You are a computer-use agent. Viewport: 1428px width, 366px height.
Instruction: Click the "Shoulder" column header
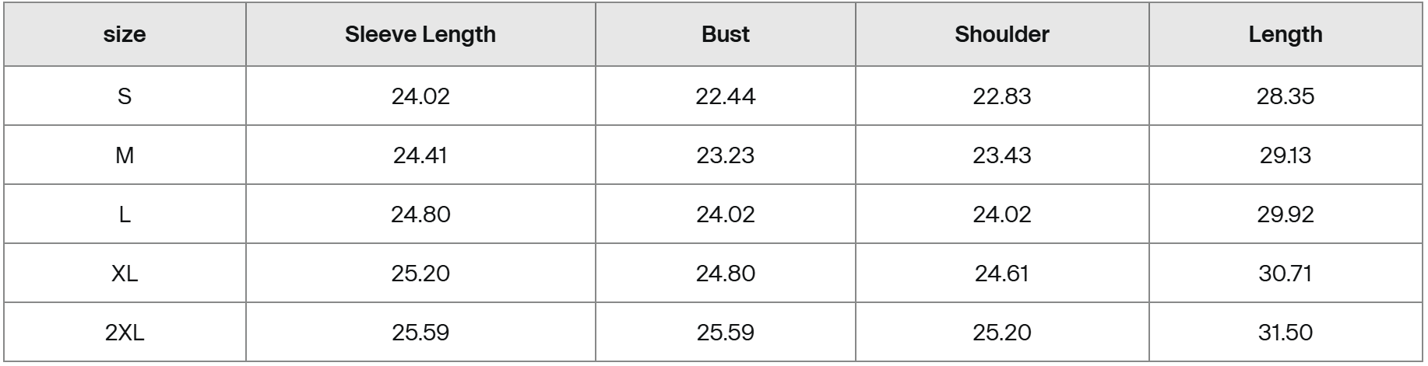click(1001, 35)
